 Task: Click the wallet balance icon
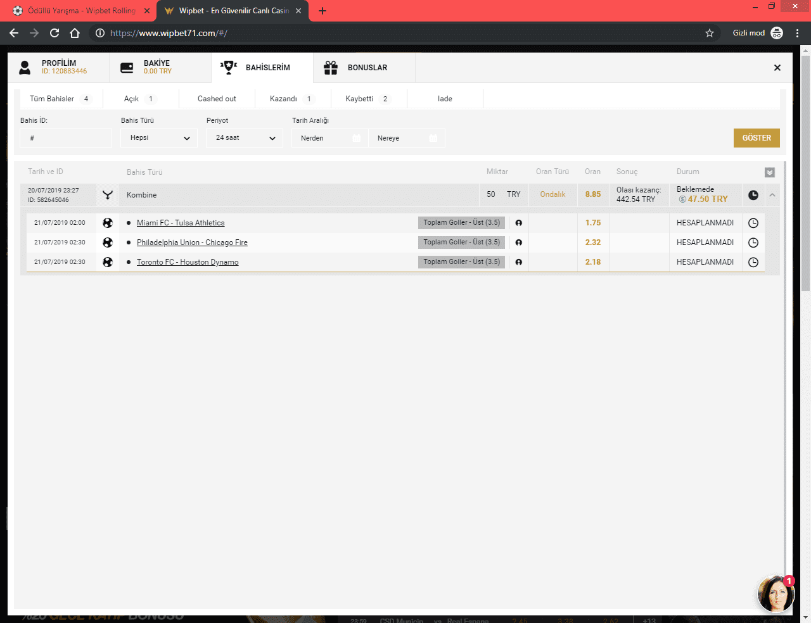[x=127, y=68]
